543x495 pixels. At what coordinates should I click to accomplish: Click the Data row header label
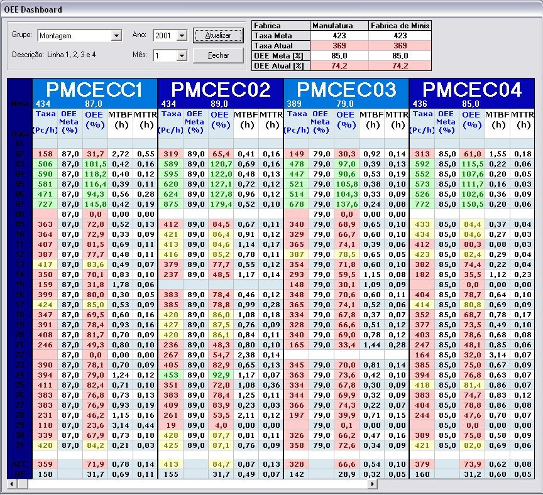pos(19,134)
